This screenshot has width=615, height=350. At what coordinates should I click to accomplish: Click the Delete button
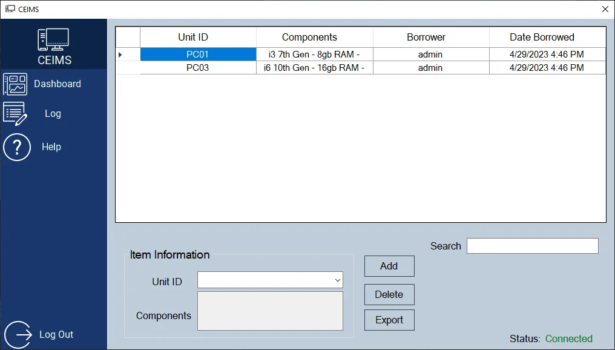pyautogui.click(x=389, y=295)
